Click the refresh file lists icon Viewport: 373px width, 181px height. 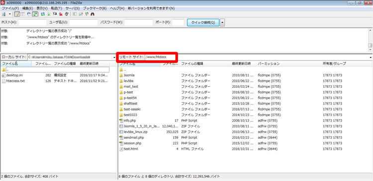pyautogui.click(x=43, y=14)
